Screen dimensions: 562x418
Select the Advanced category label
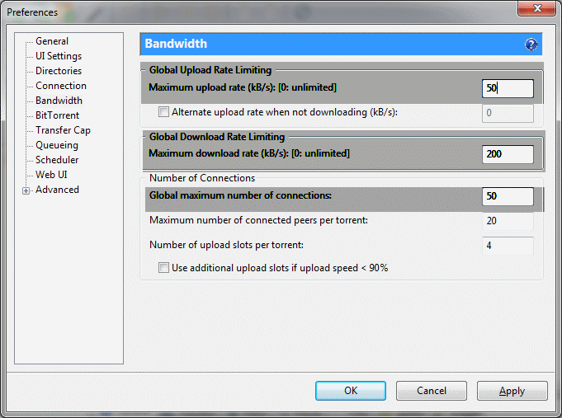tap(57, 190)
